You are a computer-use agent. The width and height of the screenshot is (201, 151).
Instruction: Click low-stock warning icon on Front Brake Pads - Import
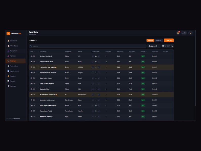56,67
